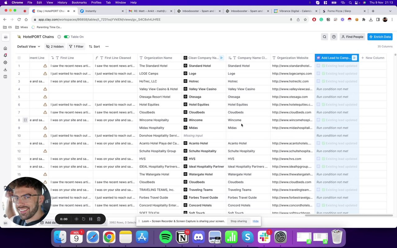Open the Organization Website column header menu
This screenshot has width=397, height=248.
292,58
